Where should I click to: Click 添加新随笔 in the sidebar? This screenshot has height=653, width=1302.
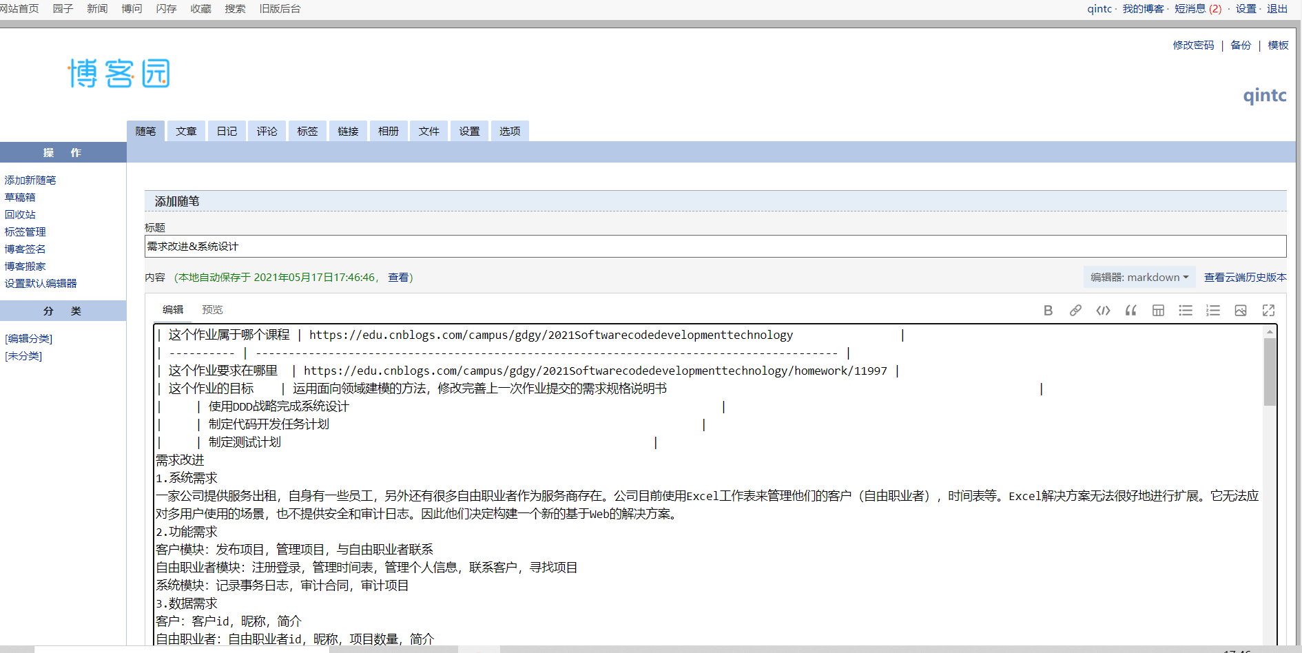point(30,180)
